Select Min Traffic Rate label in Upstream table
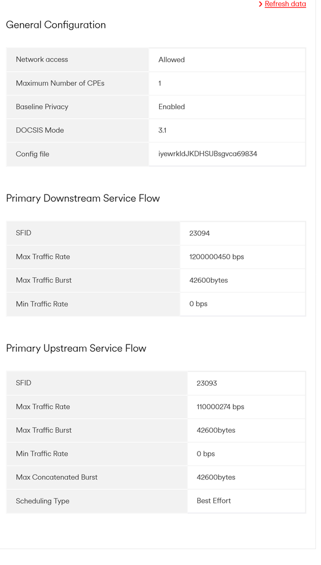The width and height of the screenshot is (321, 565). coord(42,453)
